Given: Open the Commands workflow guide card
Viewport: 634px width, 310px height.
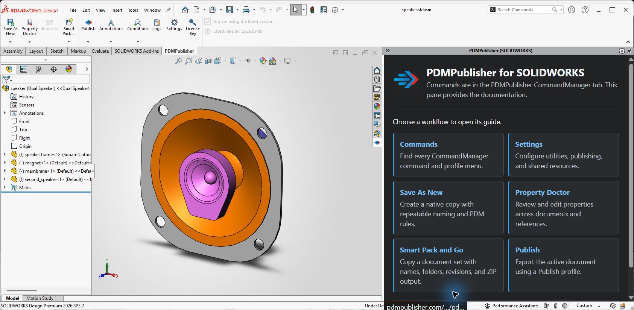Looking at the screenshot, I should click(x=448, y=155).
